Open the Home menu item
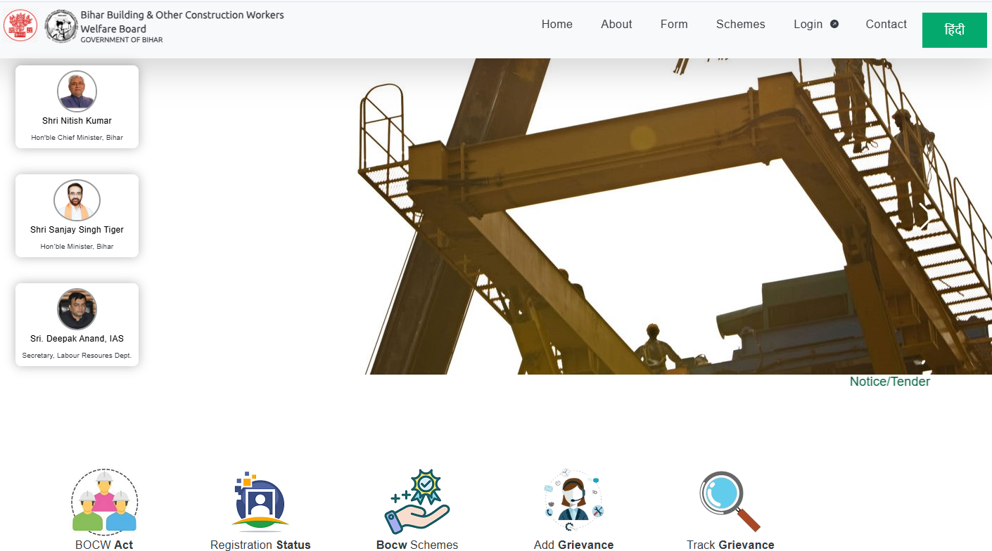The width and height of the screenshot is (992, 551). (557, 24)
